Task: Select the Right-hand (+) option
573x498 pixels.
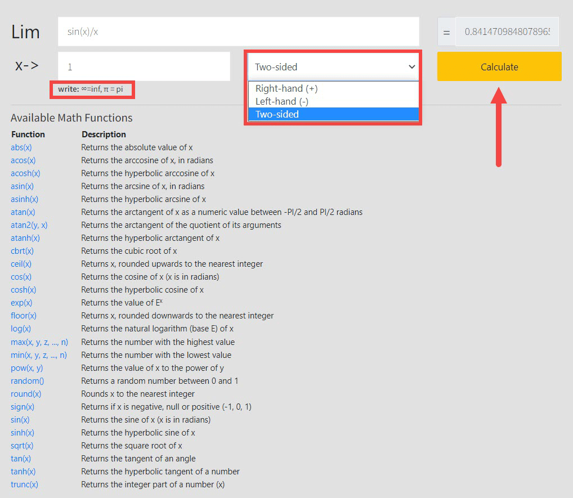Action: tap(333, 88)
